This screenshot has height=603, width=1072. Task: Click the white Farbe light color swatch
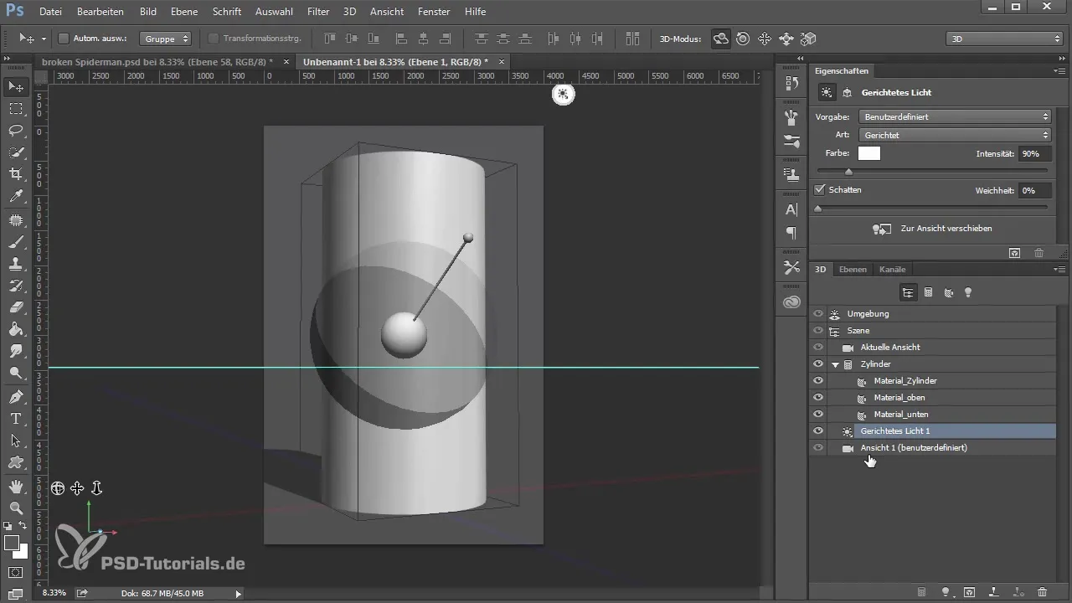coord(869,153)
